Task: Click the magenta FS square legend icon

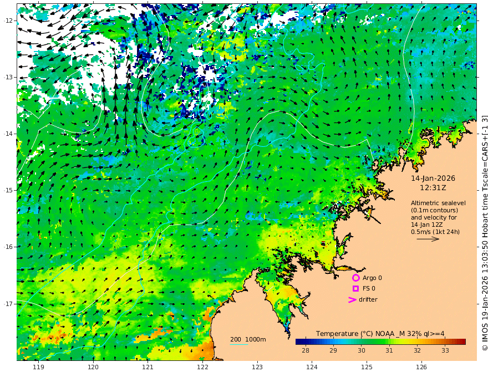Action: 355,289
